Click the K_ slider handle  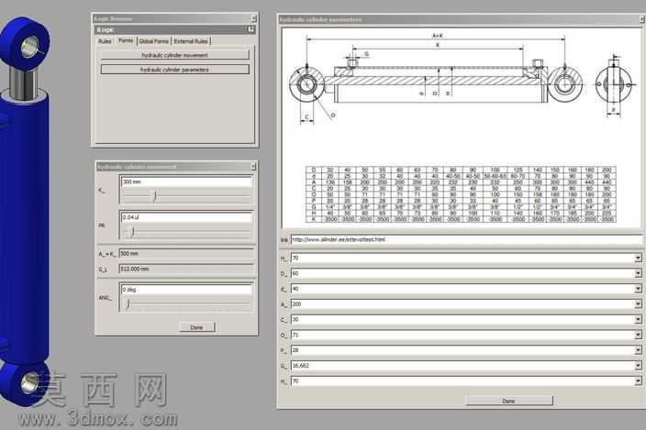(155, 196)
